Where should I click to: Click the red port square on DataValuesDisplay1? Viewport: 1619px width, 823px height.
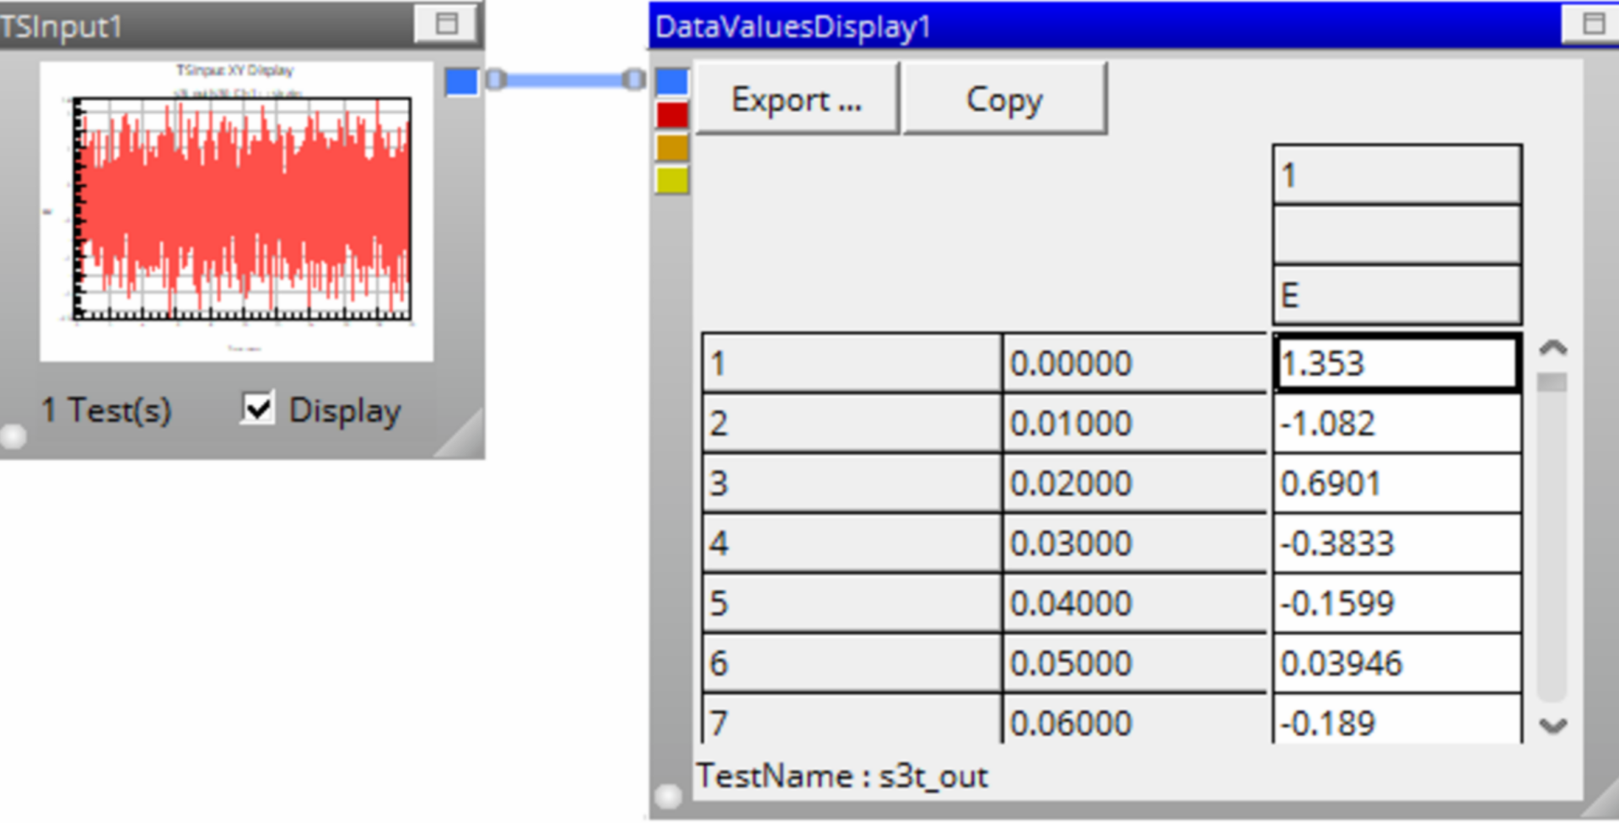coord(672,115)
